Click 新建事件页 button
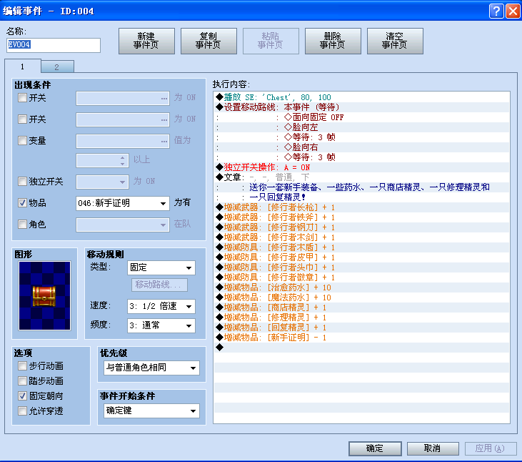 (x=146, y=41)
